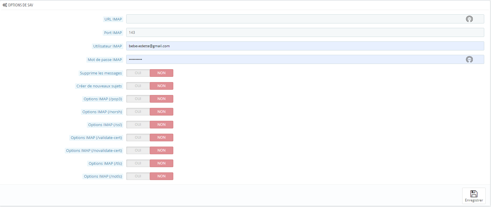The height and width of the screenshot is (207, 491).
Task: Click the URL IMAP label
Action: click(113, 19)
